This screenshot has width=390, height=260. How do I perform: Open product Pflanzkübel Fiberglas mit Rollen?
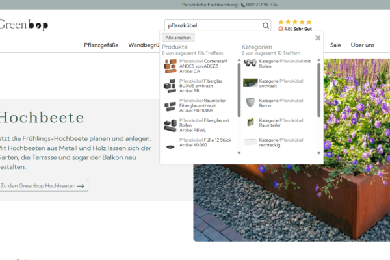click(x=205, y=125)
